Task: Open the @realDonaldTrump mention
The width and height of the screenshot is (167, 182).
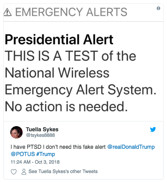Action: (131, 147)
